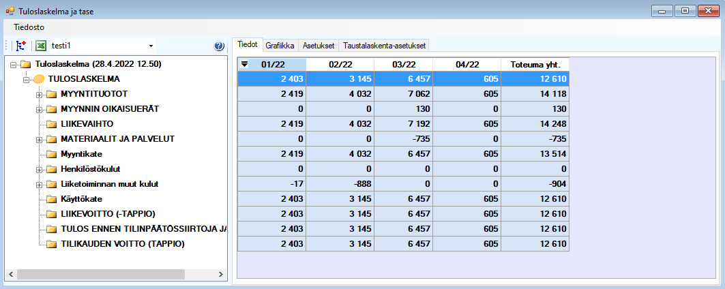The image size is (725, 289).
Task: Click the cell with value 7 192
Action: pos(404,124)
